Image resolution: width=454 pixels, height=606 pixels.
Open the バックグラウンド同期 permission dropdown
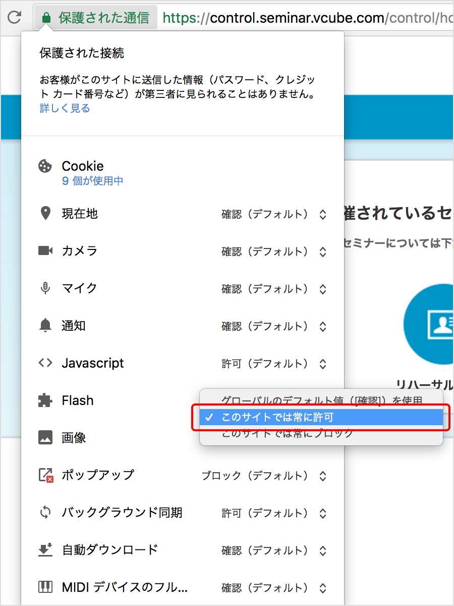(x=274, y=513)
